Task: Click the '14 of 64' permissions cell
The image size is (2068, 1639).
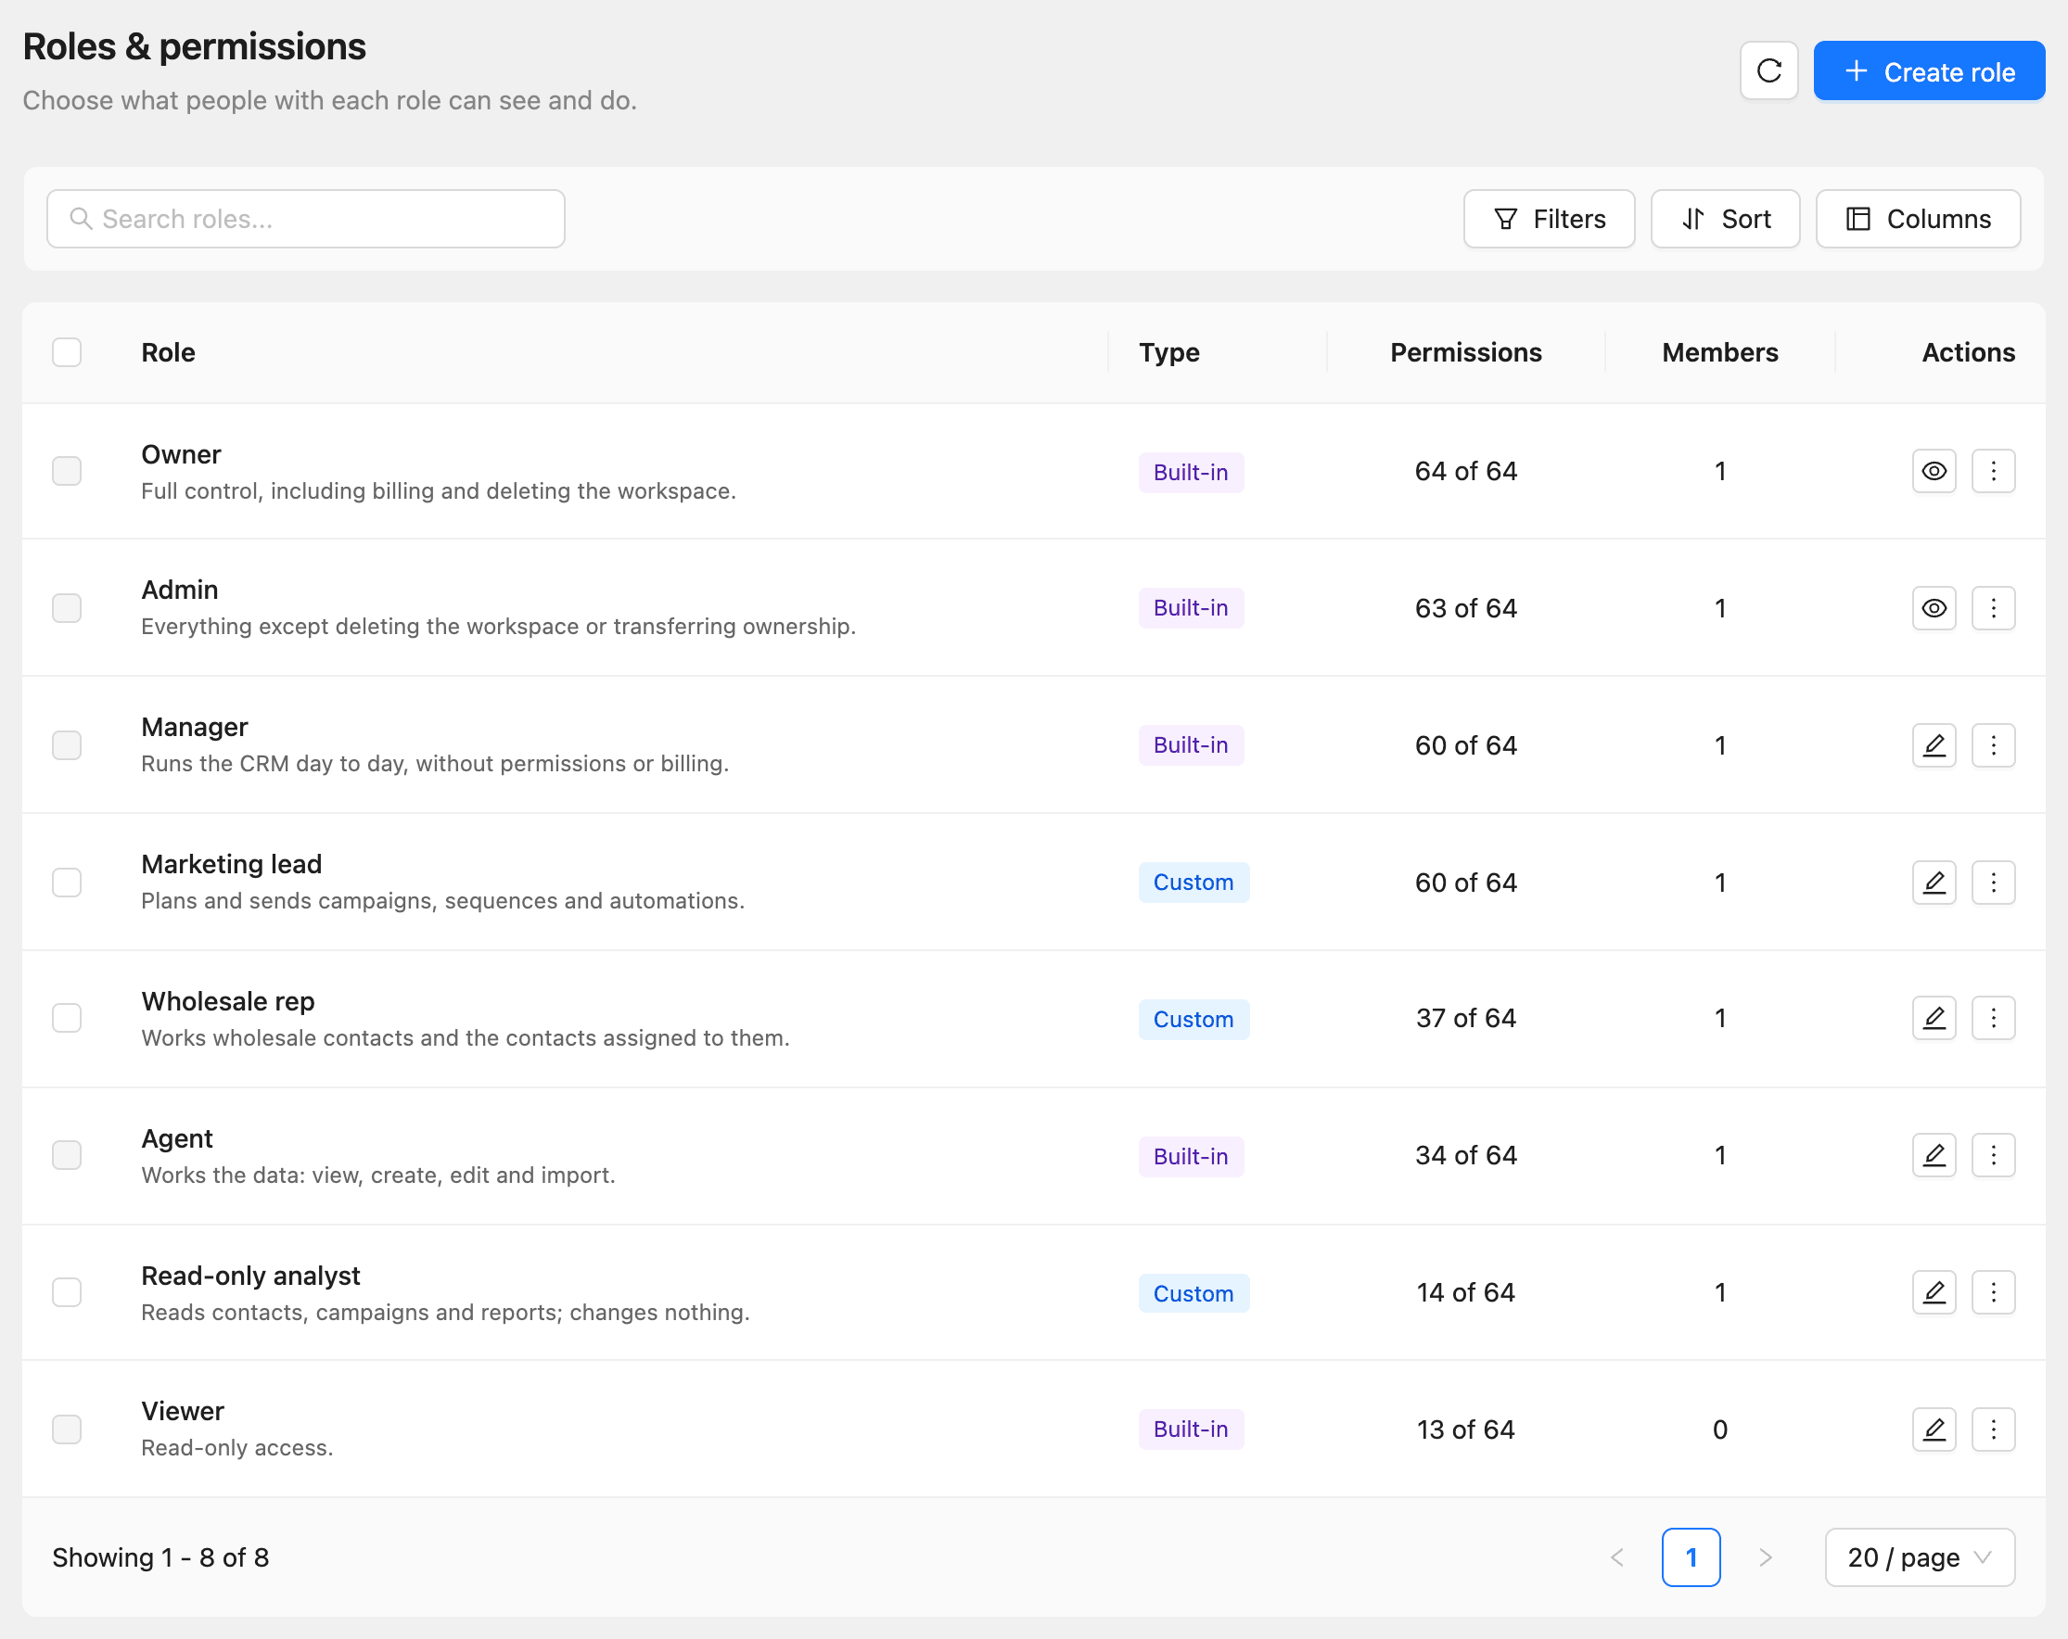Action: click(1465, 1292)
